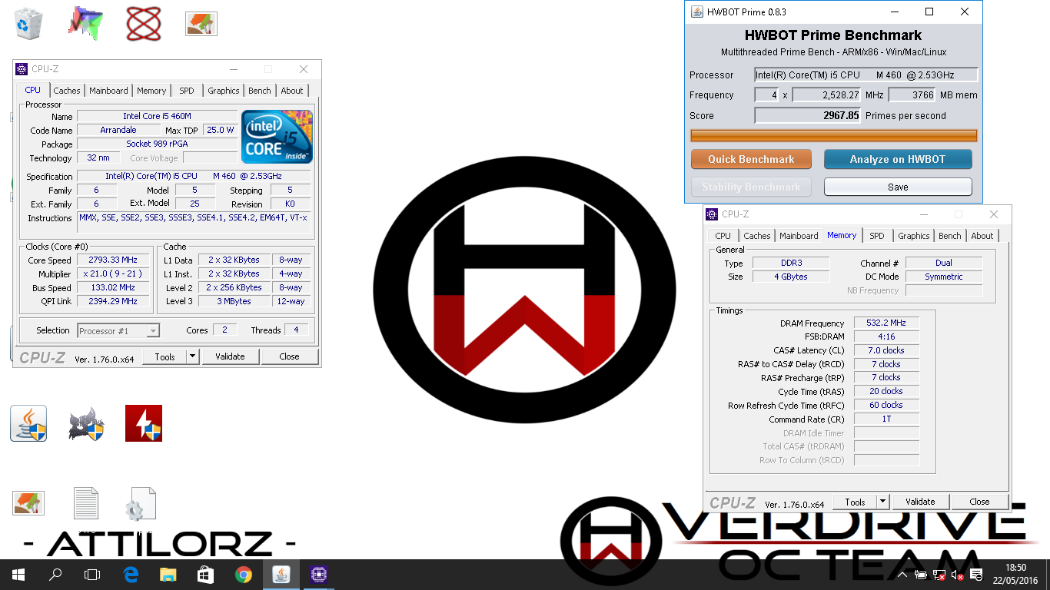This screenshot has height=590, width=1050.
Task: Select Package value Socket 989 rPGA
Action: click(157, 144)
